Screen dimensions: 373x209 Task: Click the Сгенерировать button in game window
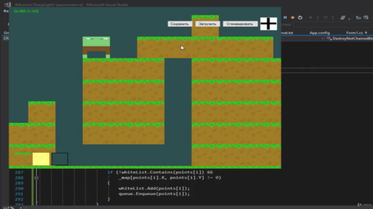(x=240, y=24)
